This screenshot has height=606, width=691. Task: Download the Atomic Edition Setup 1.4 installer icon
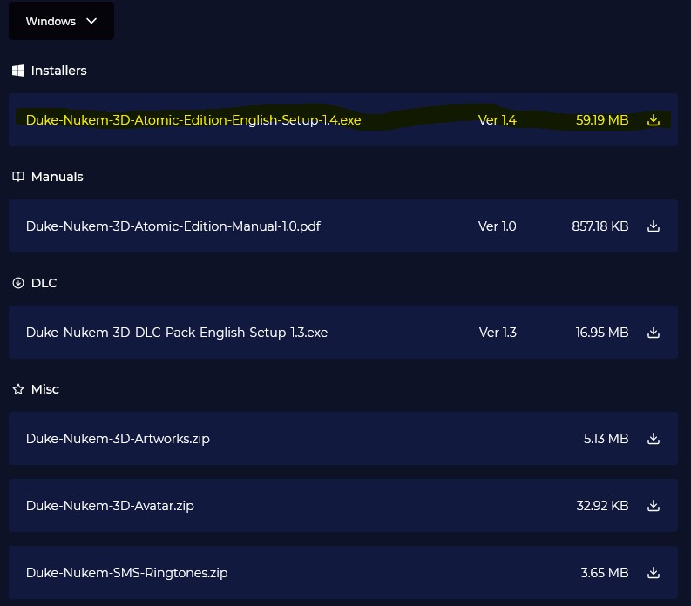(654, 120)
